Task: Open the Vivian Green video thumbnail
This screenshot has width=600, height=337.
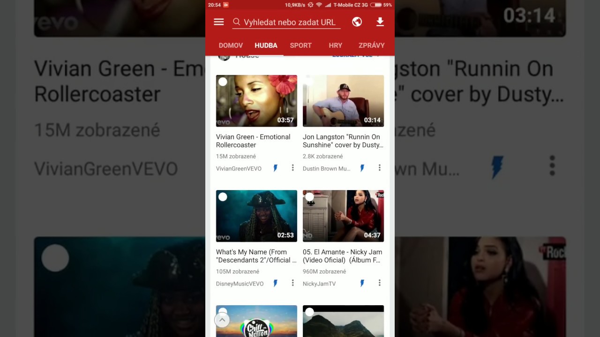Action: click(x=256, y=101)
